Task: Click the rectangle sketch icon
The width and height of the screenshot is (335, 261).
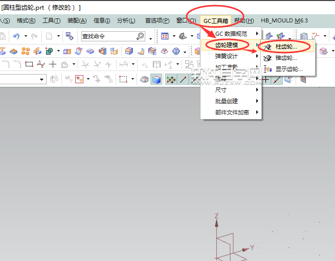Action: (x=29, y=64)
